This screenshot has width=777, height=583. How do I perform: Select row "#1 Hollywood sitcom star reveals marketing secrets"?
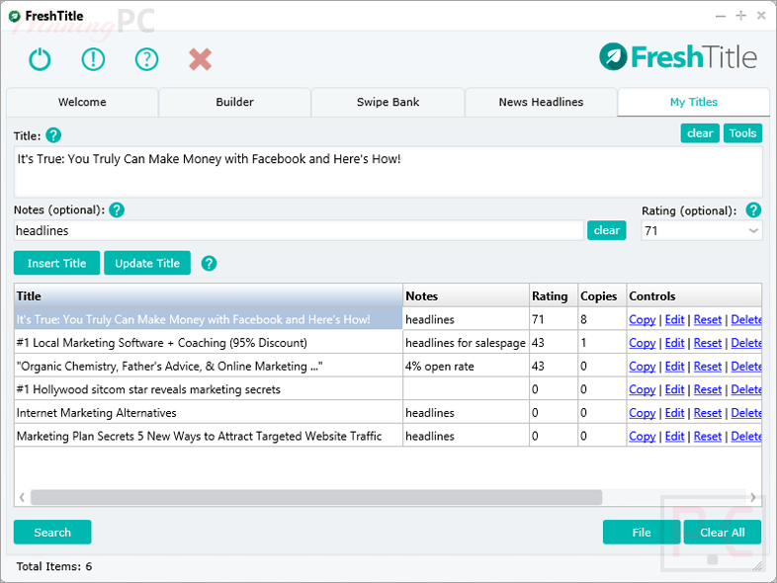tap(388, 390)
